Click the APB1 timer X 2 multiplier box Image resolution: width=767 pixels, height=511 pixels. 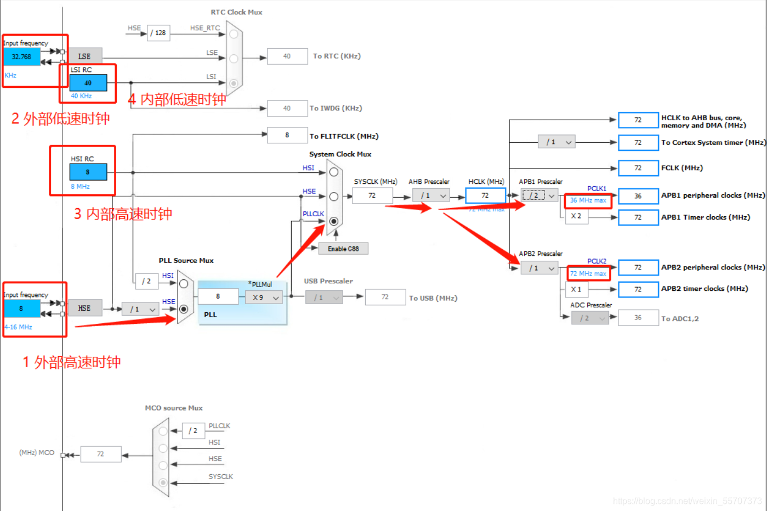click(576, 216)
